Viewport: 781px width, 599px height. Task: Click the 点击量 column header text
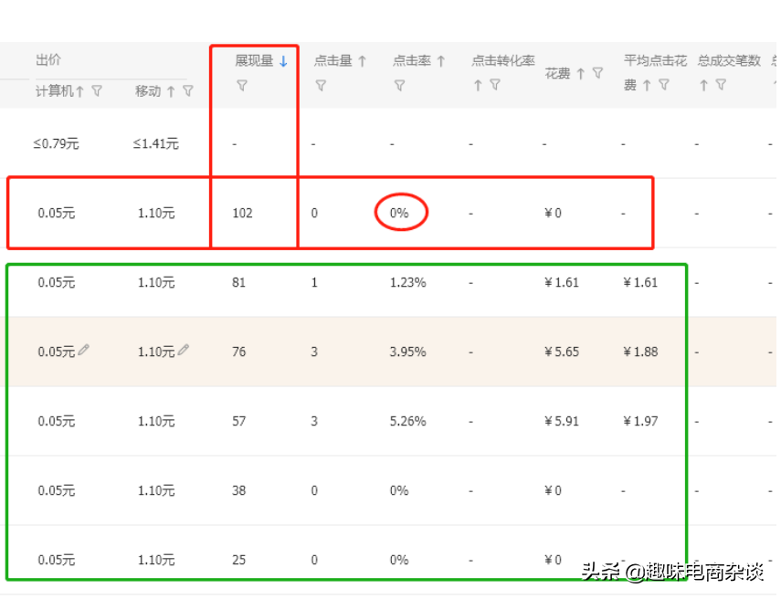(x=333, y=61)
